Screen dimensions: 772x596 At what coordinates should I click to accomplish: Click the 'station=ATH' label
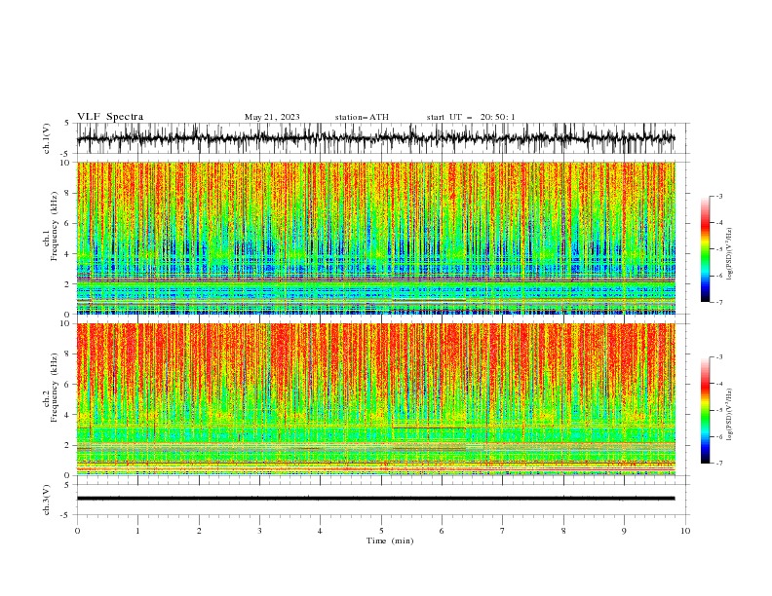point(362,117)
